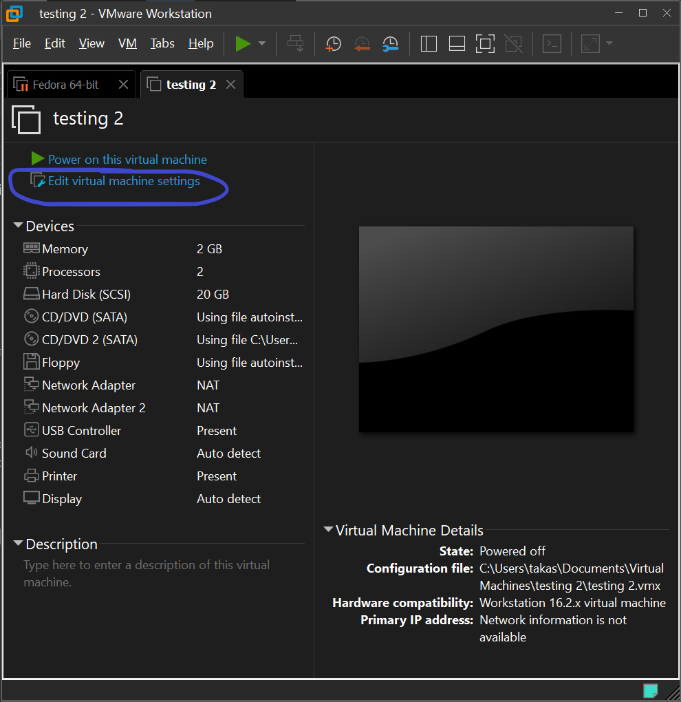Revert to snapshot toolbar icon
The height and width of the screenshot is (702, 681).
pos(362,44)
